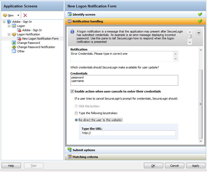
Task: Open the New dropdown arrow
Action: click(x=18, y=15)
